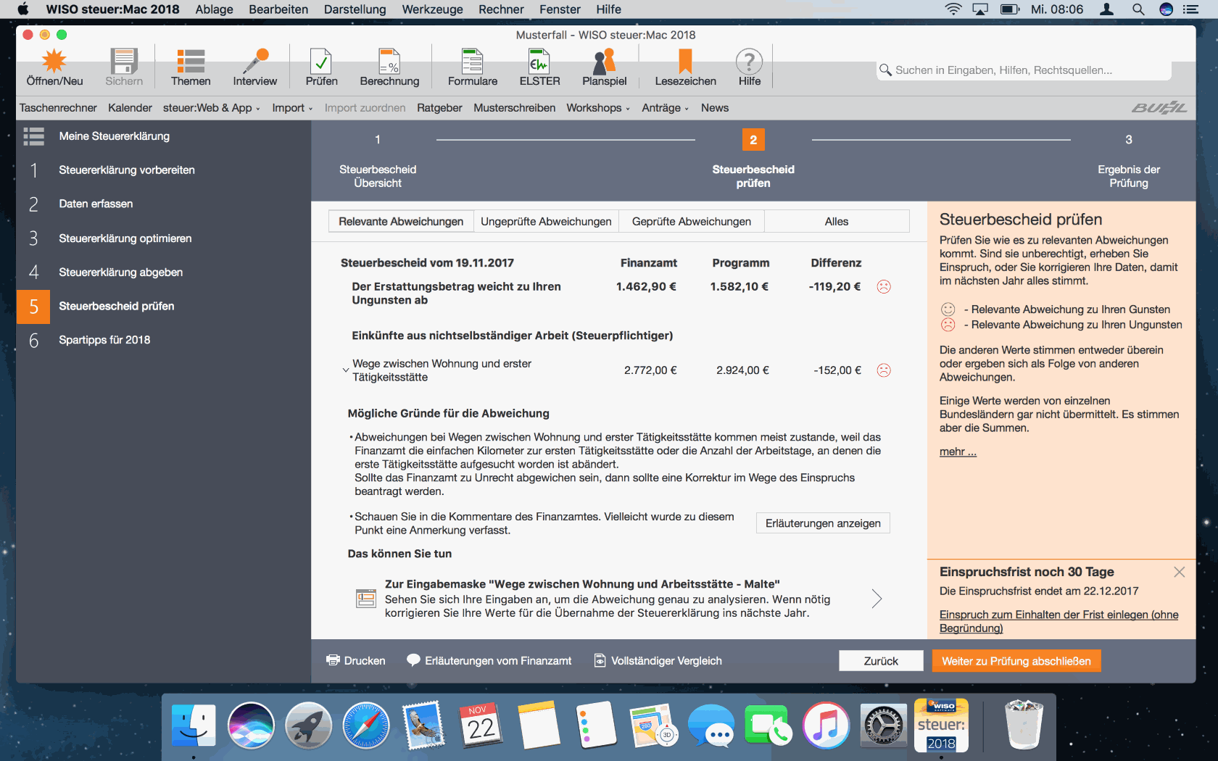Collapse the Wege zwischen Wohnung row
Viewport: 1218px width, 761px height.
click(346, 370)
